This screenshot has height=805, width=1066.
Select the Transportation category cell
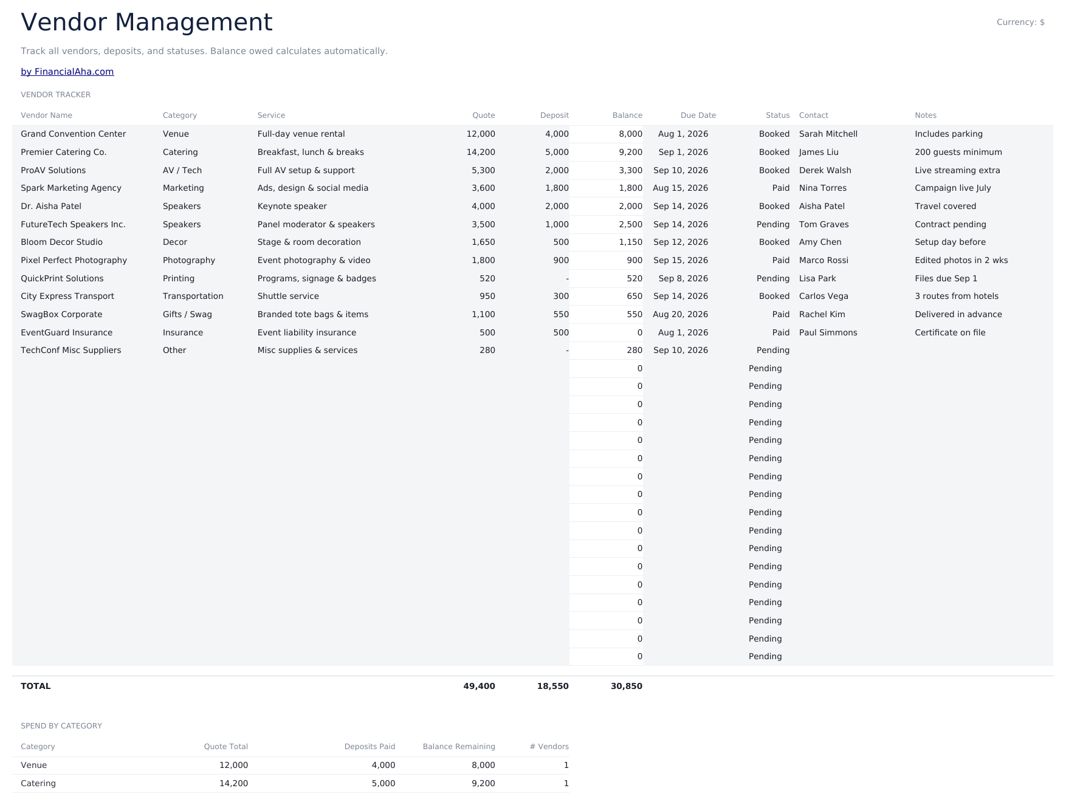193,296
